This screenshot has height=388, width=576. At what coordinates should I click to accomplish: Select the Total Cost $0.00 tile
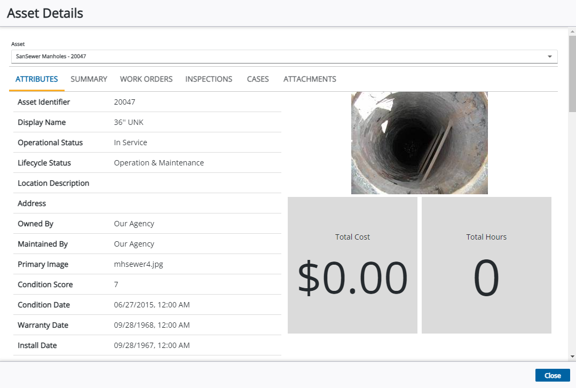pyautogui.click(x=352, y=265)
